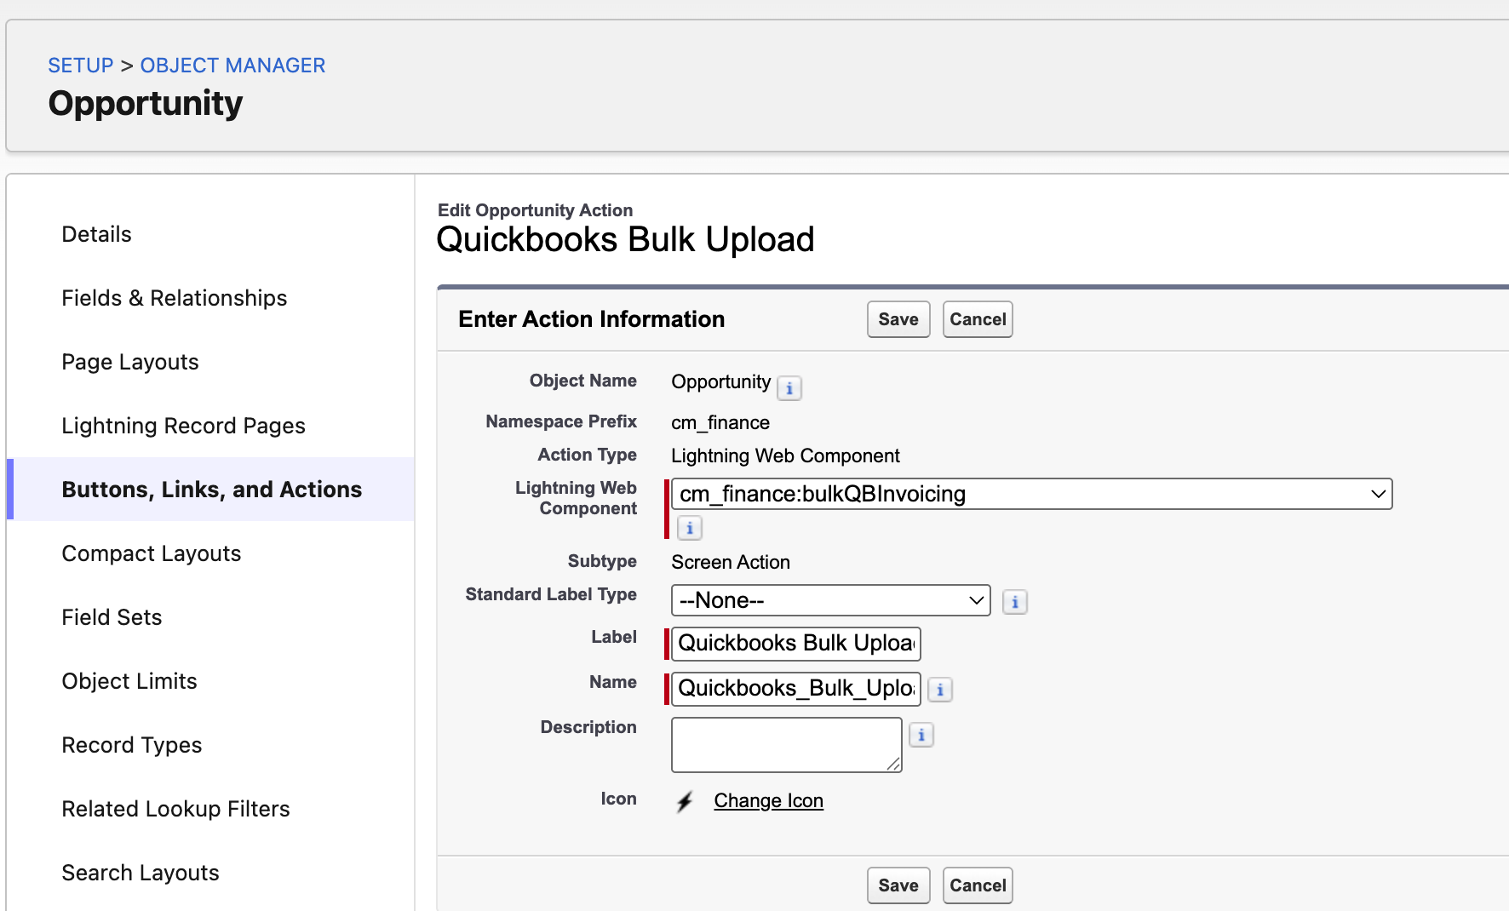
Task: Click the info icon next to Object Name
Action: [x=789, y=388]
